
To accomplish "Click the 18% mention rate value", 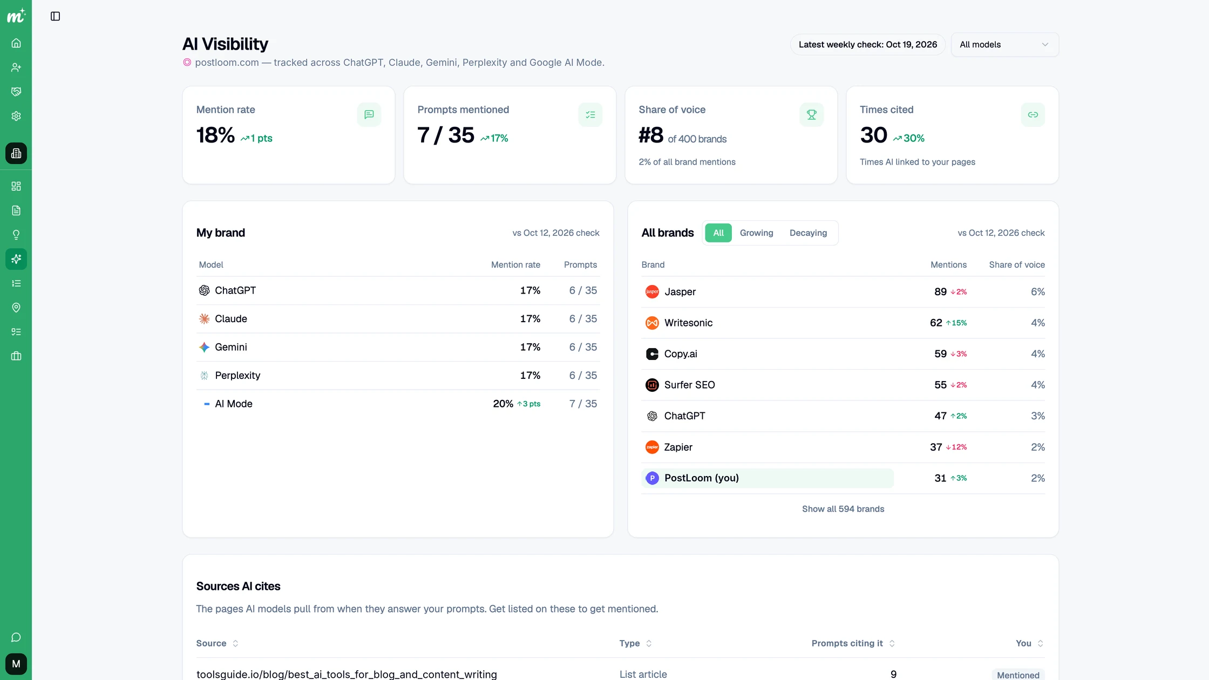I will point(215,135).
